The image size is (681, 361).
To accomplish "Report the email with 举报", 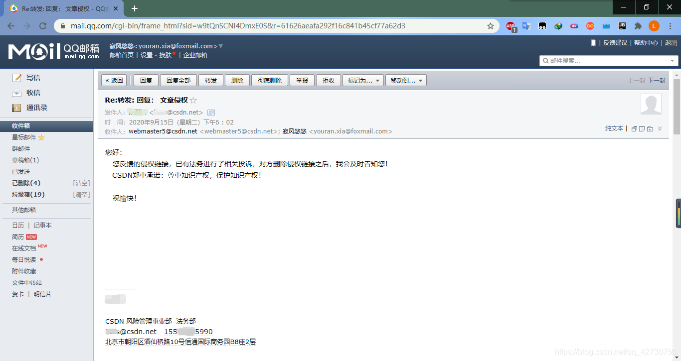I will (x=302, y=81).
